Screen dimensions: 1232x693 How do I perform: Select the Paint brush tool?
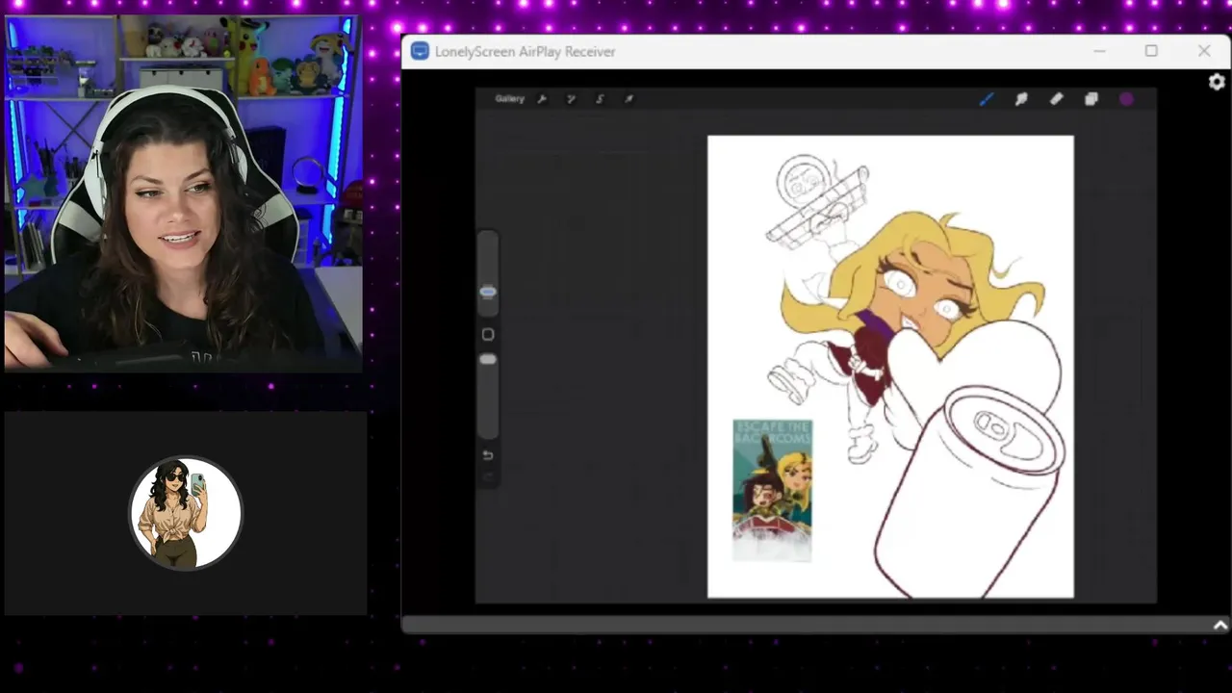987,99
